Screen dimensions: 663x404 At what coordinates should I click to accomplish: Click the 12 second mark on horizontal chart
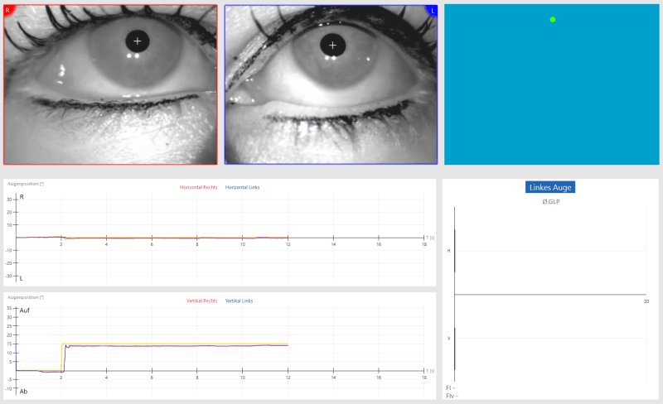[x=288, y=244]
